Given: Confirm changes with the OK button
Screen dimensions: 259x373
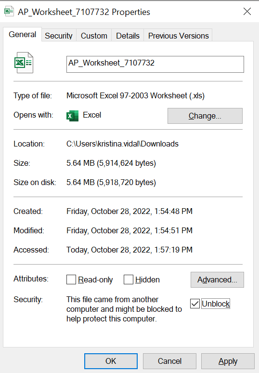Looking at the screenshot, I should [x=111, y=361].
